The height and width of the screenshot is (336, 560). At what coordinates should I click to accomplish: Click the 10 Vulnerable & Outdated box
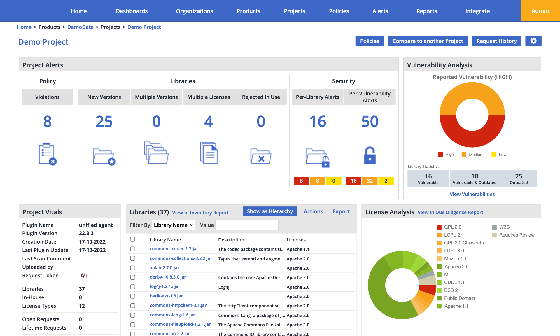(475, 179)
